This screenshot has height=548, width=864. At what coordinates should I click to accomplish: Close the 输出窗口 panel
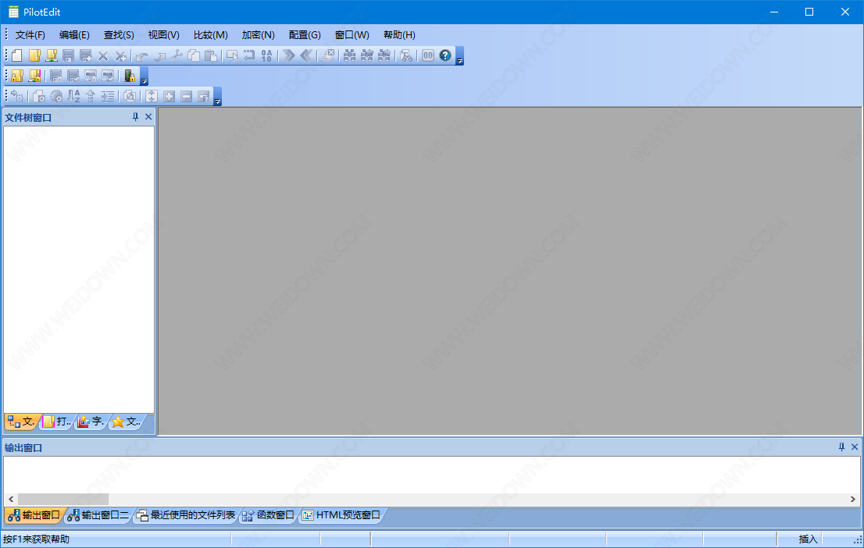(855, 447)
